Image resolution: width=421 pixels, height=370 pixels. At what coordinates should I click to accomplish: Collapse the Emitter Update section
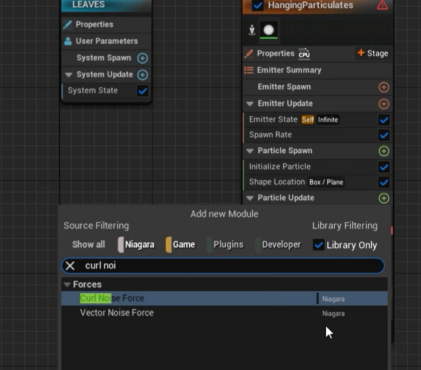[x=250, y=104]
